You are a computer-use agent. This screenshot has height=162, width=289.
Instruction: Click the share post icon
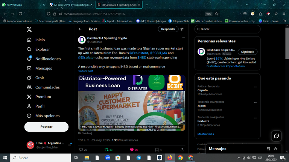(x=182, y=150)
